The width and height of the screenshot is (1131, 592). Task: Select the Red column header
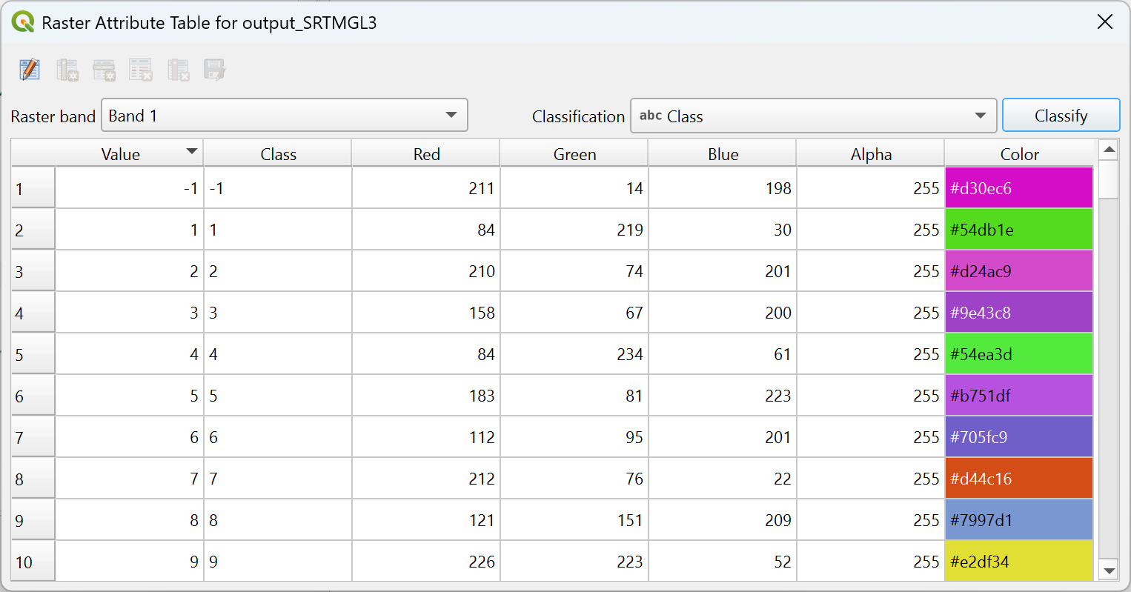[x=426, y=154]
